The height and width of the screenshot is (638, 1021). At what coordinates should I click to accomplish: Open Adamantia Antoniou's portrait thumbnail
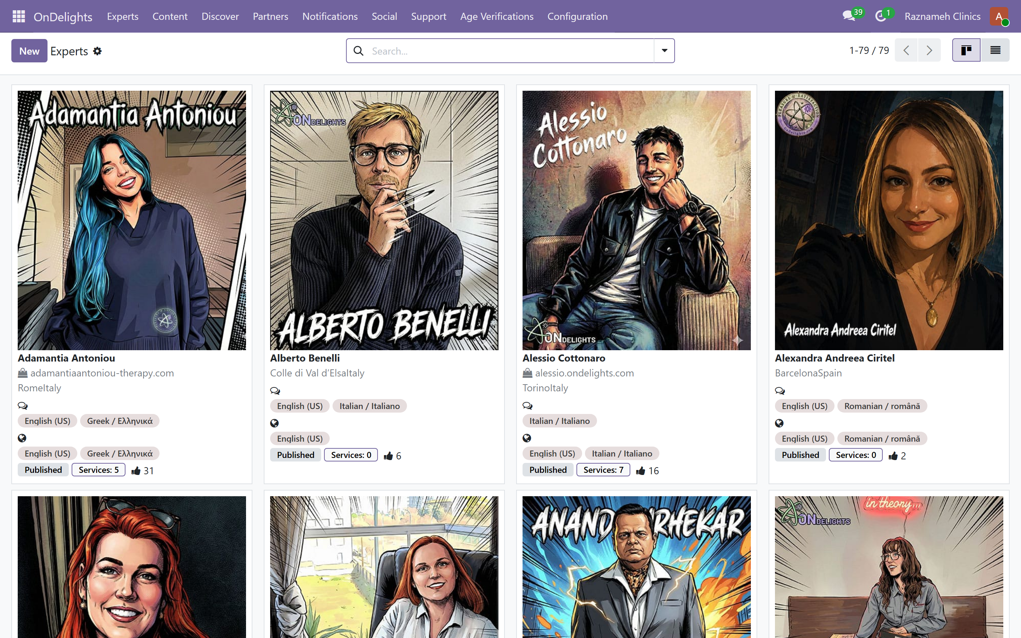(132, 220)
